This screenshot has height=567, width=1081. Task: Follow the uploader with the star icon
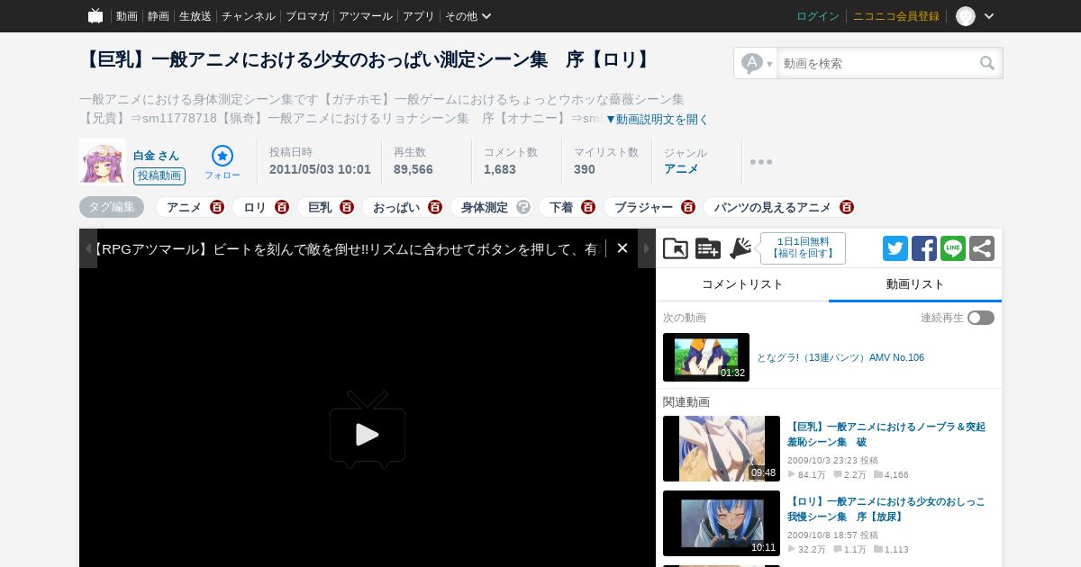pyautogui.click(x=223, y=162)
